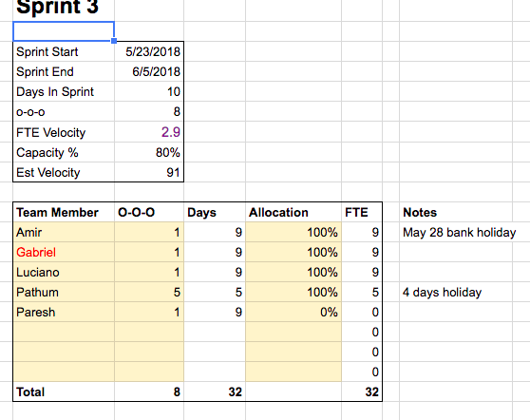Select Amir's 100% allocation cell
The image size is (530, 420).
(293, 232)
